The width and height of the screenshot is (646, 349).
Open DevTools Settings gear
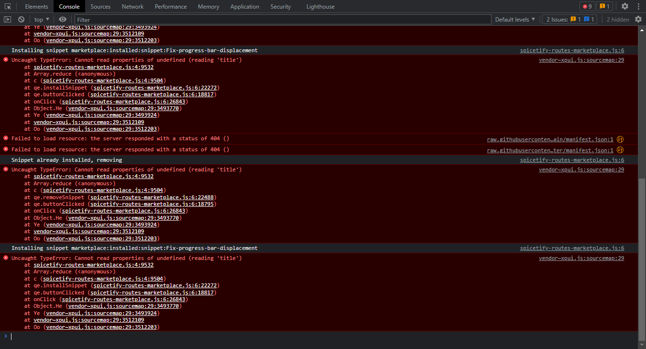(x=626, y=6)
